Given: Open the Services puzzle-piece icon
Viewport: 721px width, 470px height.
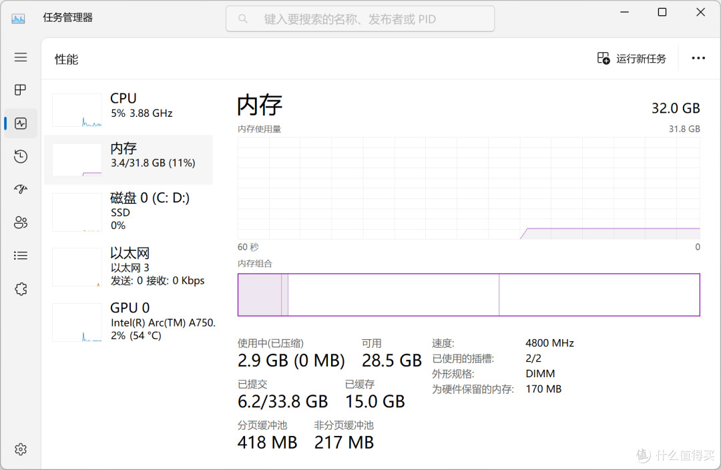Looking at the screenshot, I should [21, 289].
